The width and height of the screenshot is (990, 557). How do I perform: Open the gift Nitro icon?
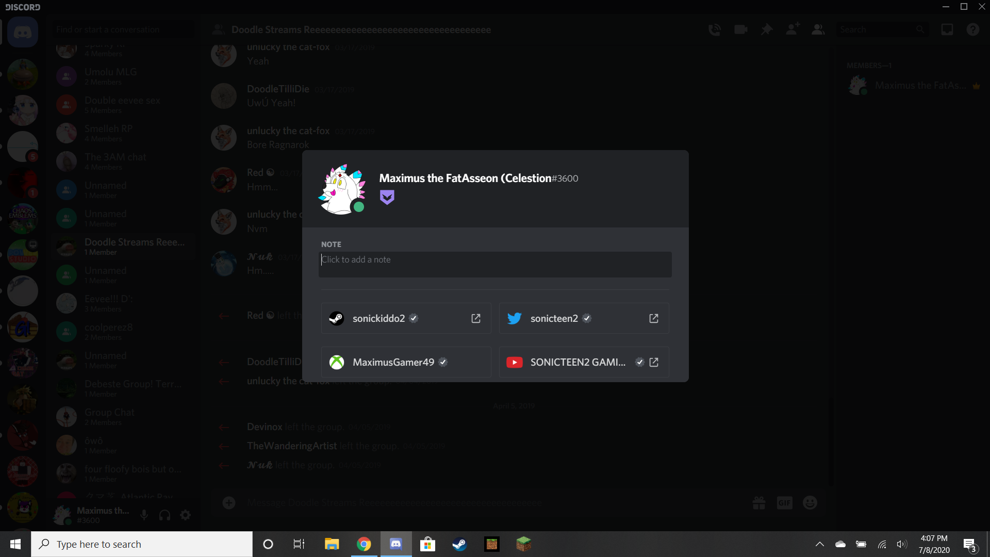click(x=759, y=503)
